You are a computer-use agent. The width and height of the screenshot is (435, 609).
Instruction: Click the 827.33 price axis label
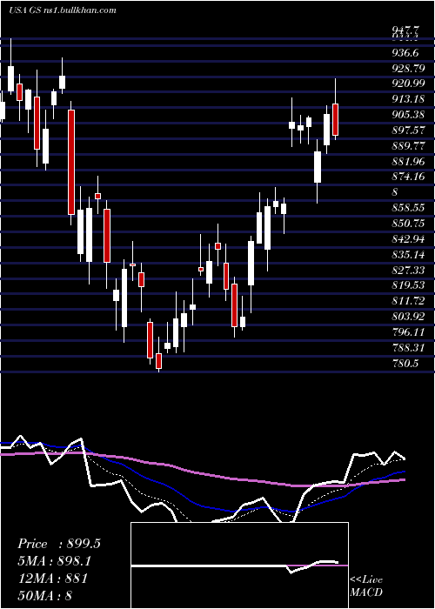point(408,270)
